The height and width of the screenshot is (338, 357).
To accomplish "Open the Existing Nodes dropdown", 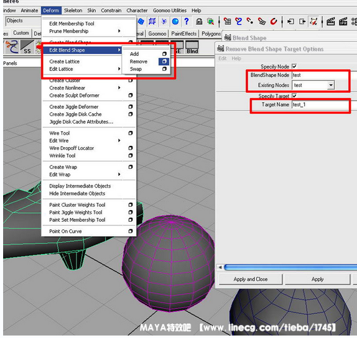I will coord(331,85).
